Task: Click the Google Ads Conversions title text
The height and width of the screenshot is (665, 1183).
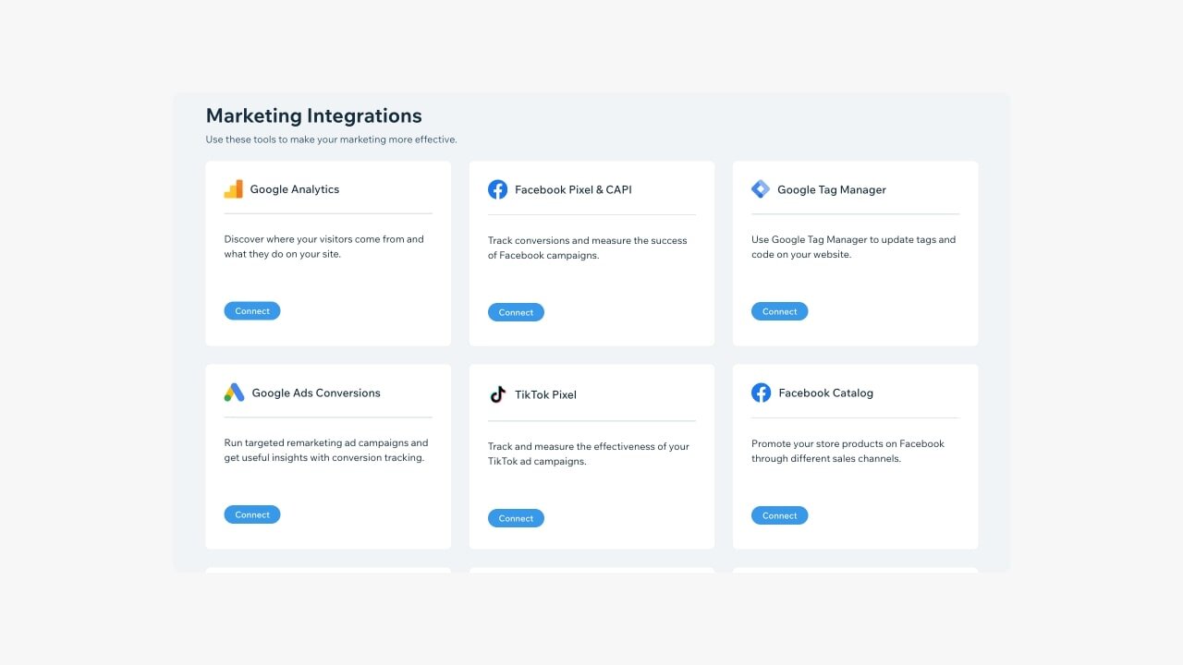Action: point(316,393)
